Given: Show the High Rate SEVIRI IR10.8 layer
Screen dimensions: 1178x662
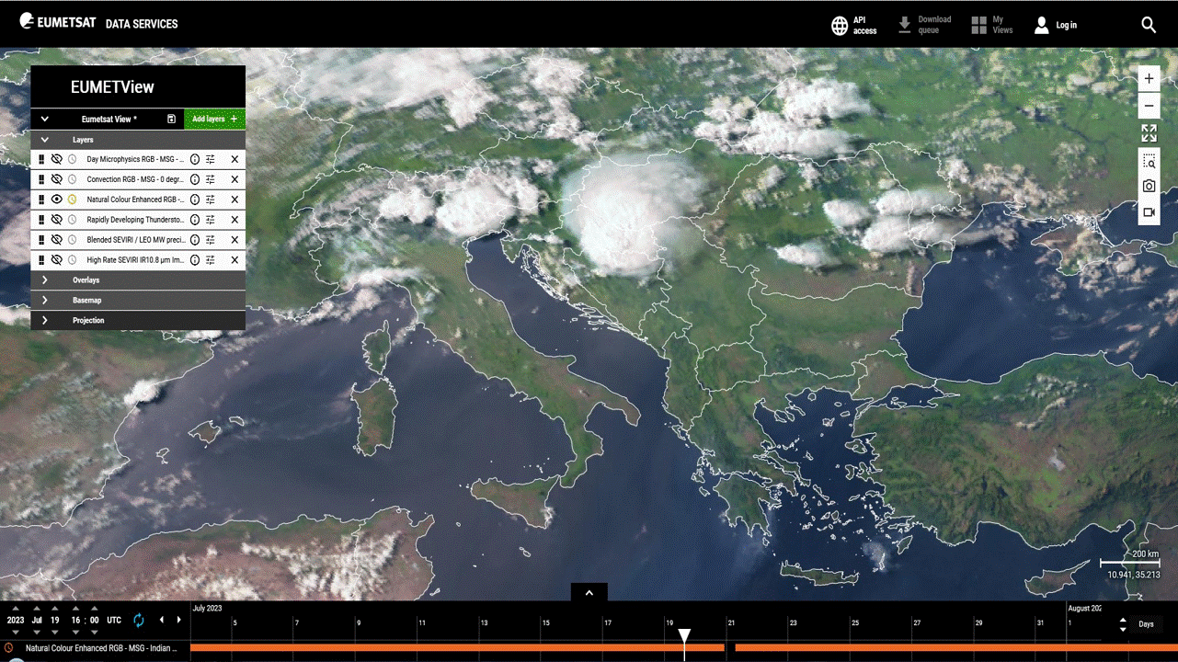Looking at the screenshot, I should pyautogui.click(x=57, y=260).
